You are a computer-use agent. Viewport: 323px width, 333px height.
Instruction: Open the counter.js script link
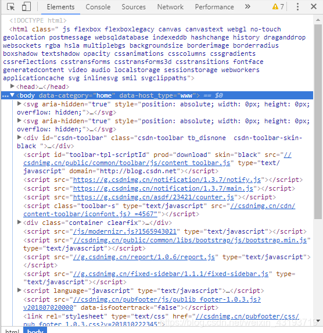[x=153, y=197]
